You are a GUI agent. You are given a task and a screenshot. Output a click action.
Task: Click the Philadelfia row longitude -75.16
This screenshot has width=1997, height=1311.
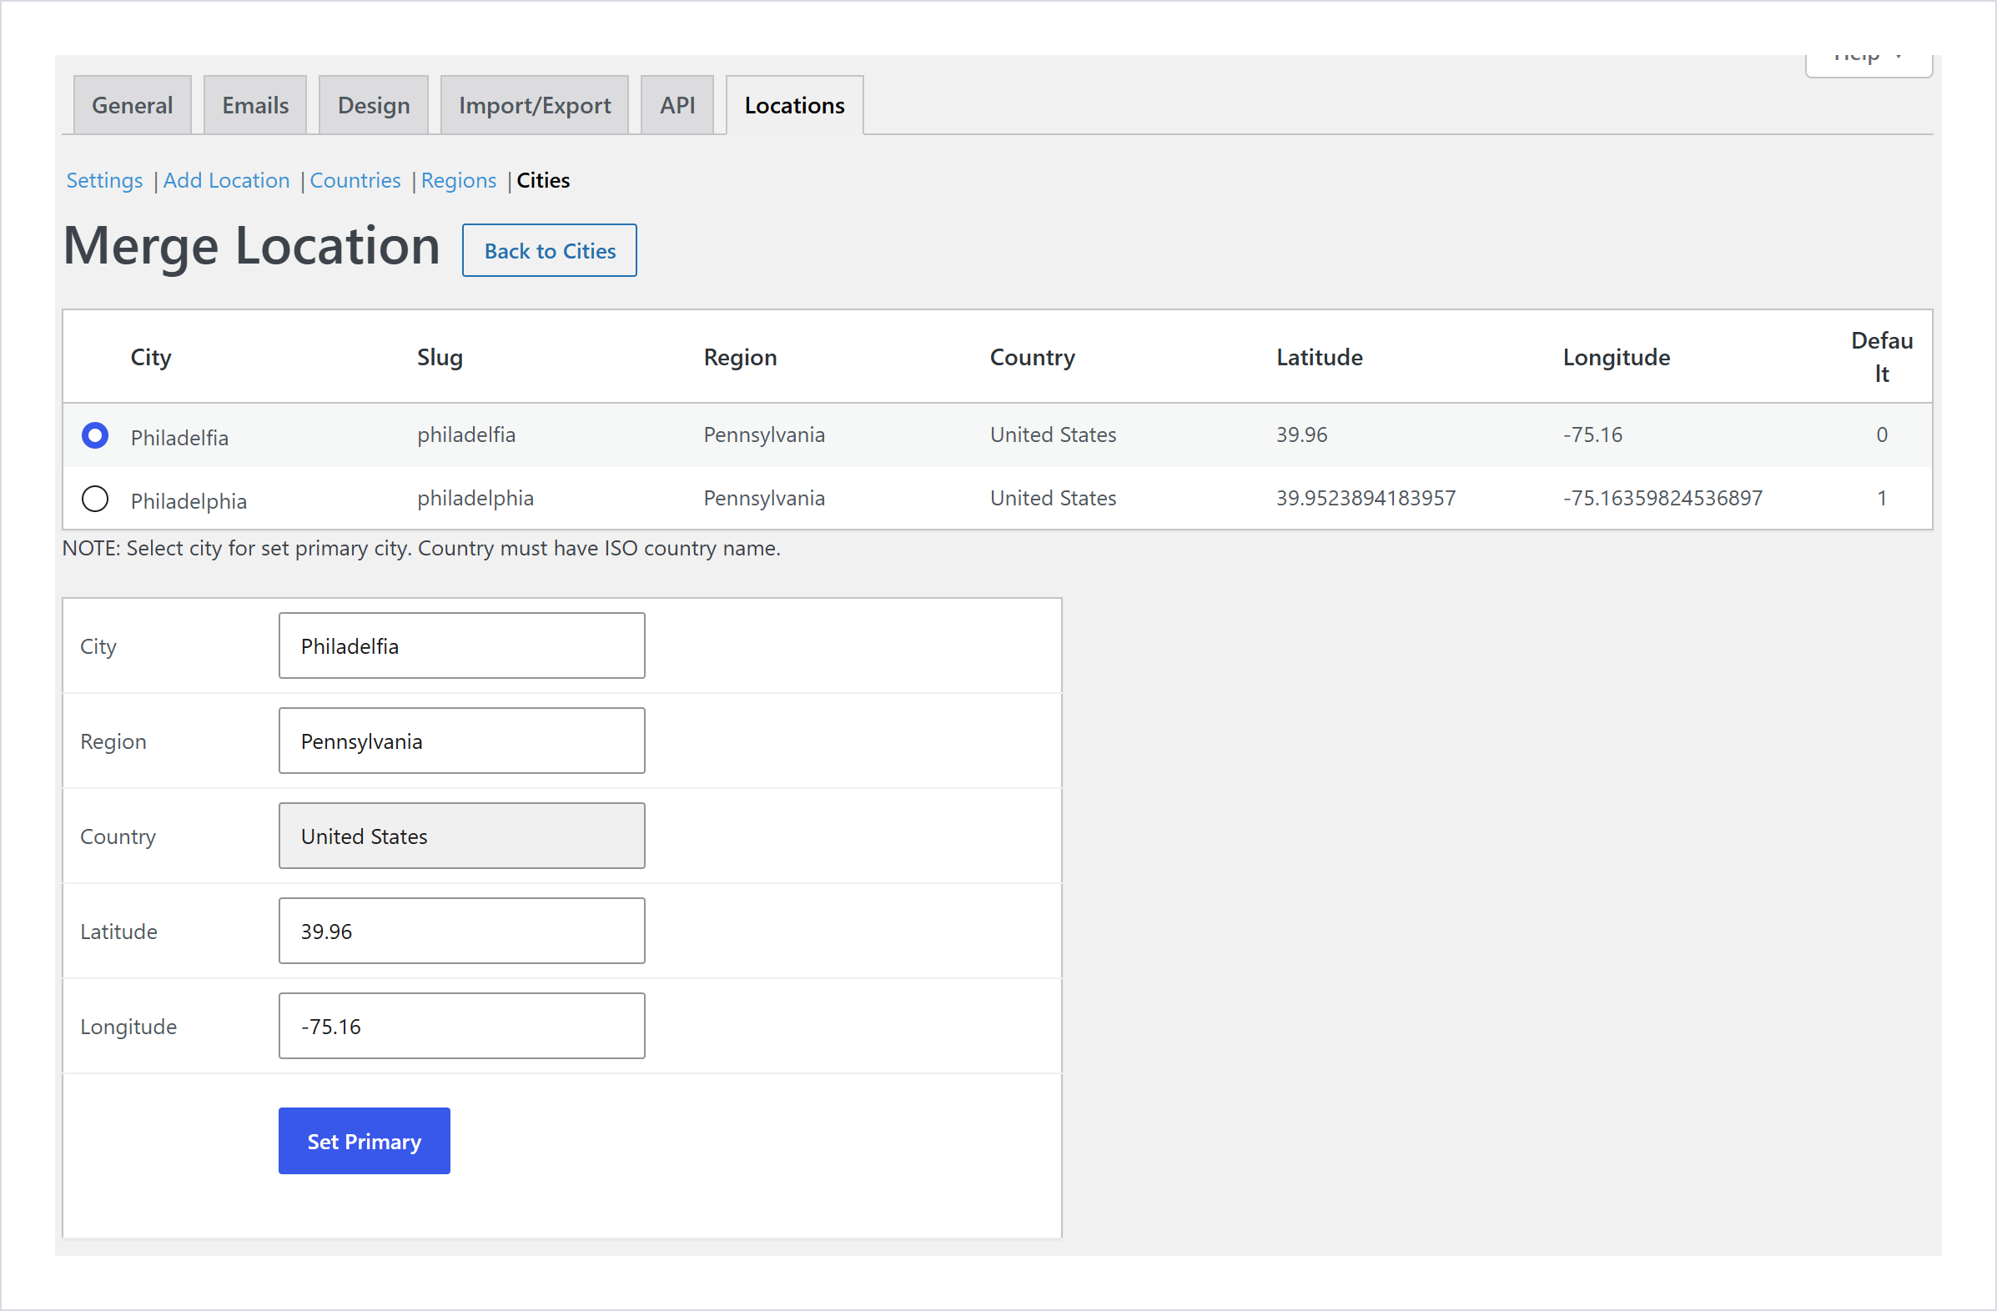[x=1592, y=434]
